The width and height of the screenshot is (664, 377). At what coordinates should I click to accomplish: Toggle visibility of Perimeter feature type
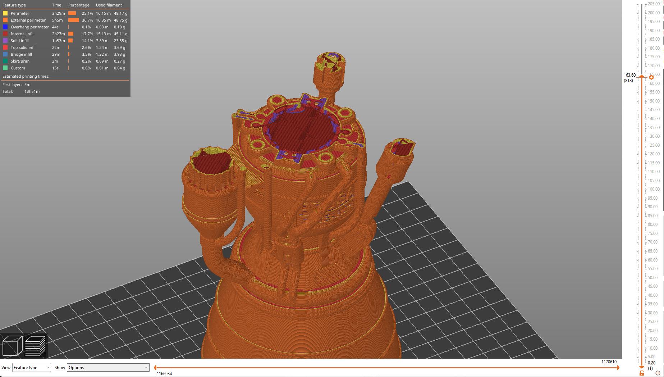pyautogui.click(x=20, y=13)
